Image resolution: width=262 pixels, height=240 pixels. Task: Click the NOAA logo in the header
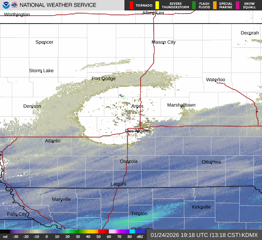click(x=6, y=5)
